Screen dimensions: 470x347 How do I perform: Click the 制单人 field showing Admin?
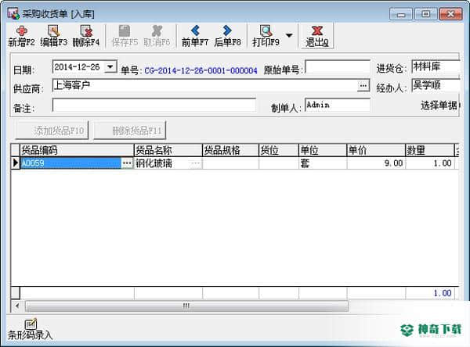(338, 105)
